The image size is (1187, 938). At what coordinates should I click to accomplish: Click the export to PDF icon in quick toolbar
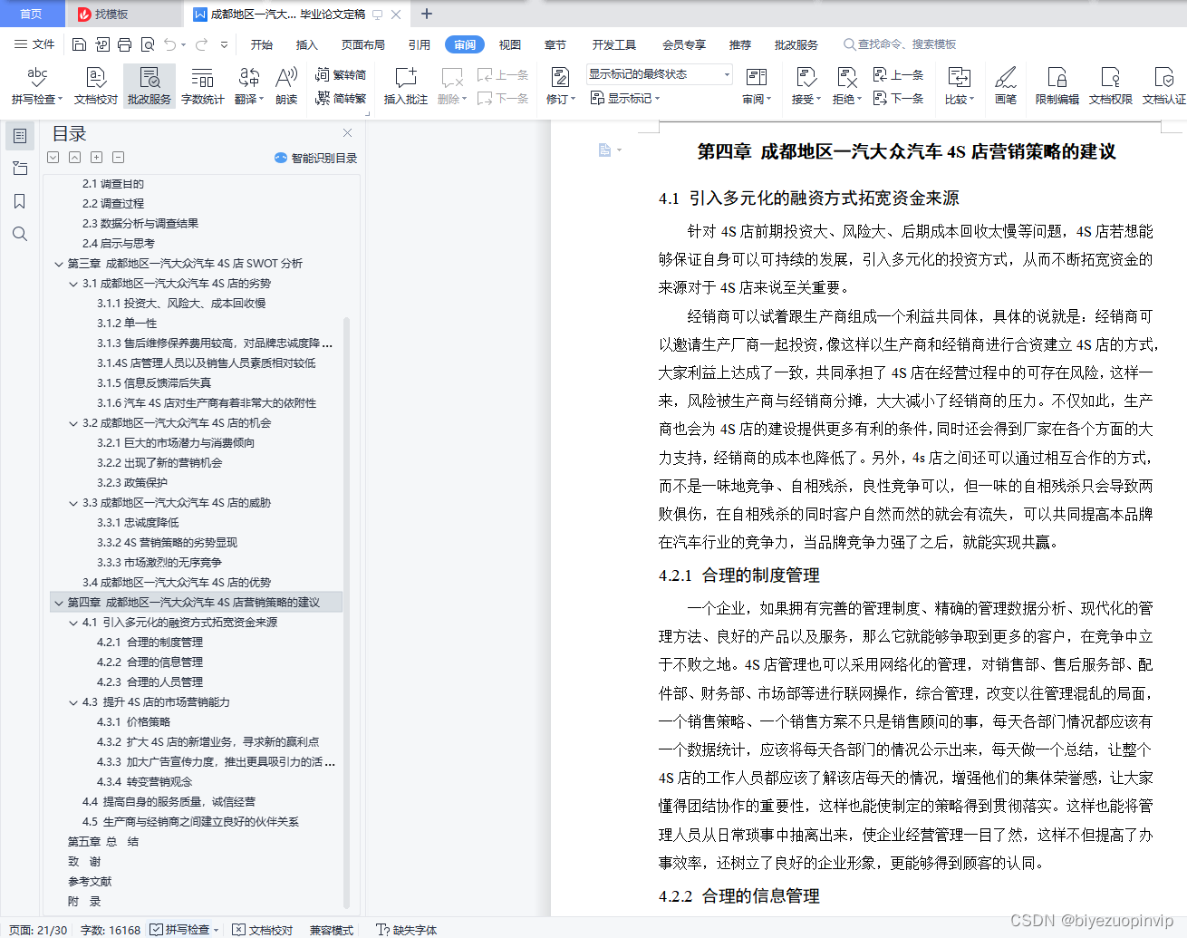pyautogui.click(x=101, y=44)
